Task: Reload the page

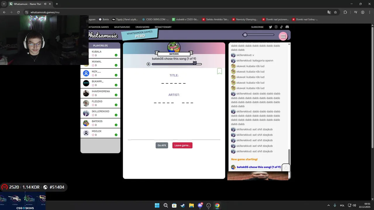Action: (x=18, y=12)
